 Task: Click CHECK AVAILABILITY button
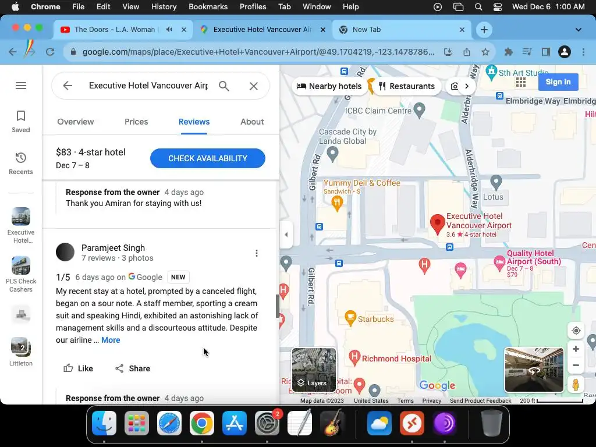coord(208,158)
